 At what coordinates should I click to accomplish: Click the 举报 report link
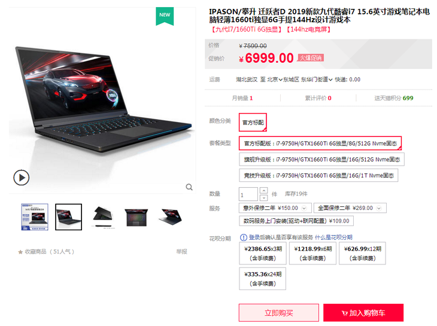(x=181, y=252)
